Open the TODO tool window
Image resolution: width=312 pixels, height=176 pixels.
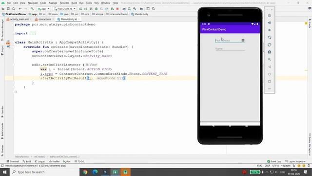pos(79,161)
